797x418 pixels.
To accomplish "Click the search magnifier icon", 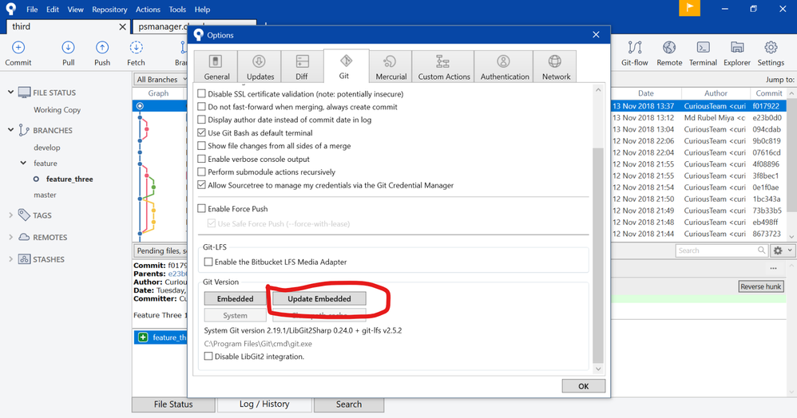I will [x=761, y=250].
